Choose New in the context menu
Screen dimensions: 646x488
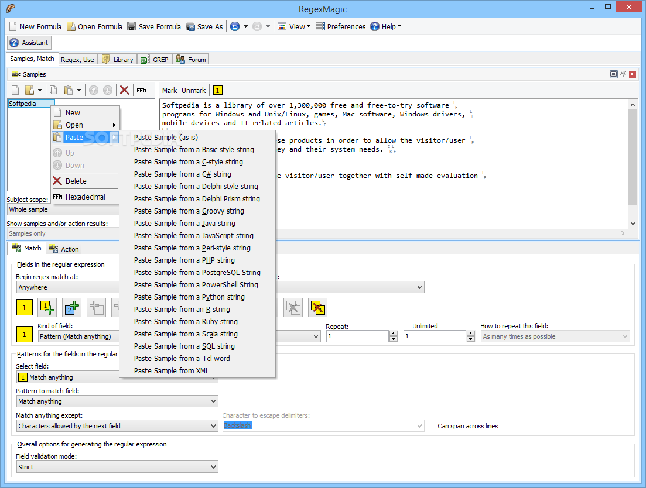86,113
